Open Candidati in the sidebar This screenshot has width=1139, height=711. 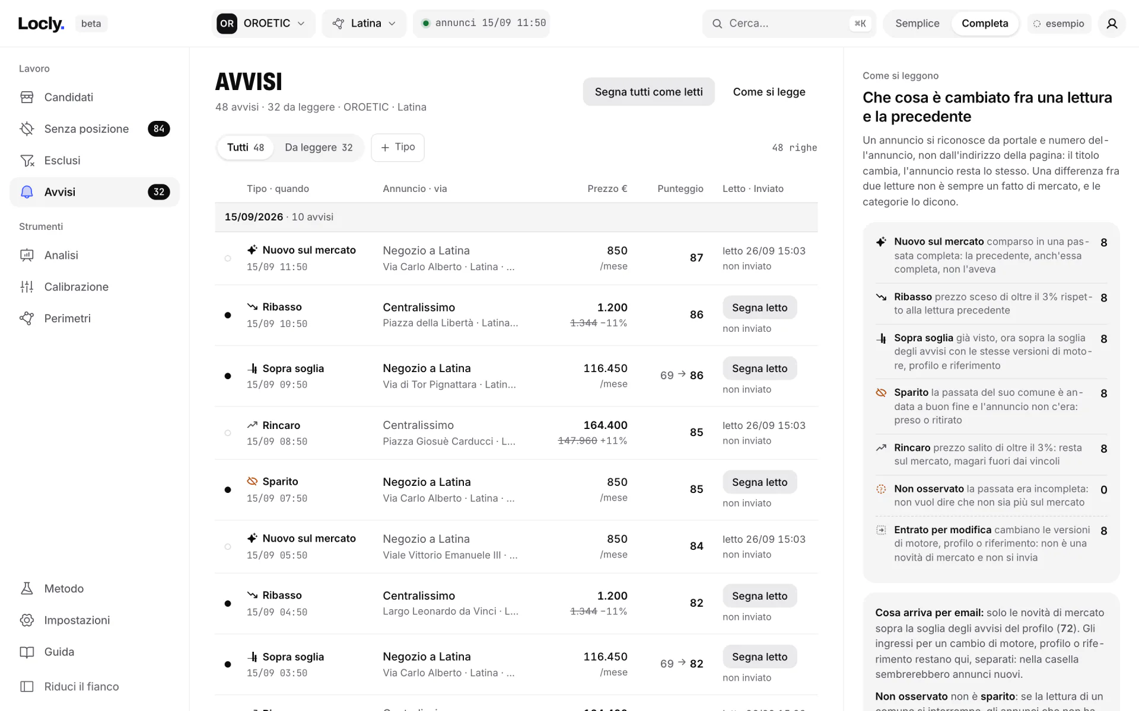point(94,97)
